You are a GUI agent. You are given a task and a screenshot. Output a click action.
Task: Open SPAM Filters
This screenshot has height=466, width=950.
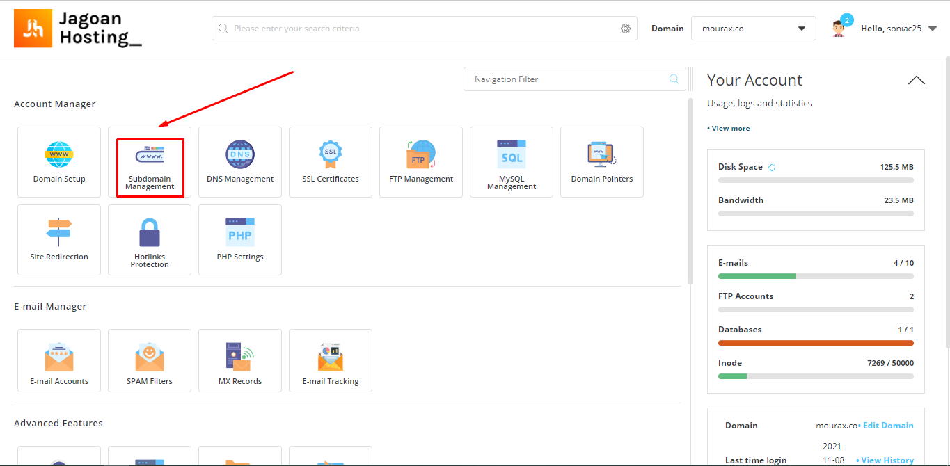(x=150, y=361)
